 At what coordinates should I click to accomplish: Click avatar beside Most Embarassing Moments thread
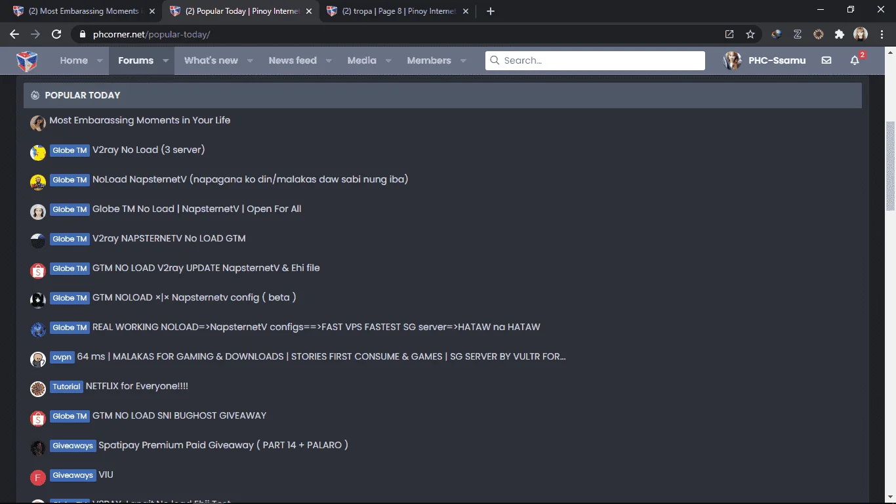coord(38,123)
